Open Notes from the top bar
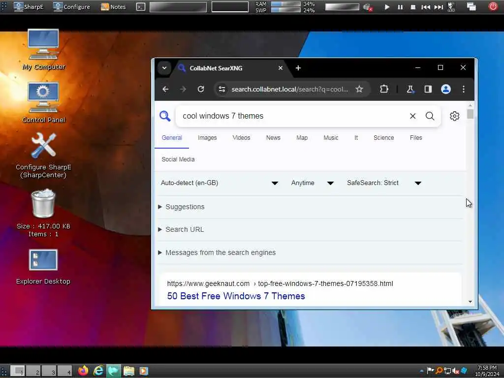The image size is (504, 378). point(113,7)
